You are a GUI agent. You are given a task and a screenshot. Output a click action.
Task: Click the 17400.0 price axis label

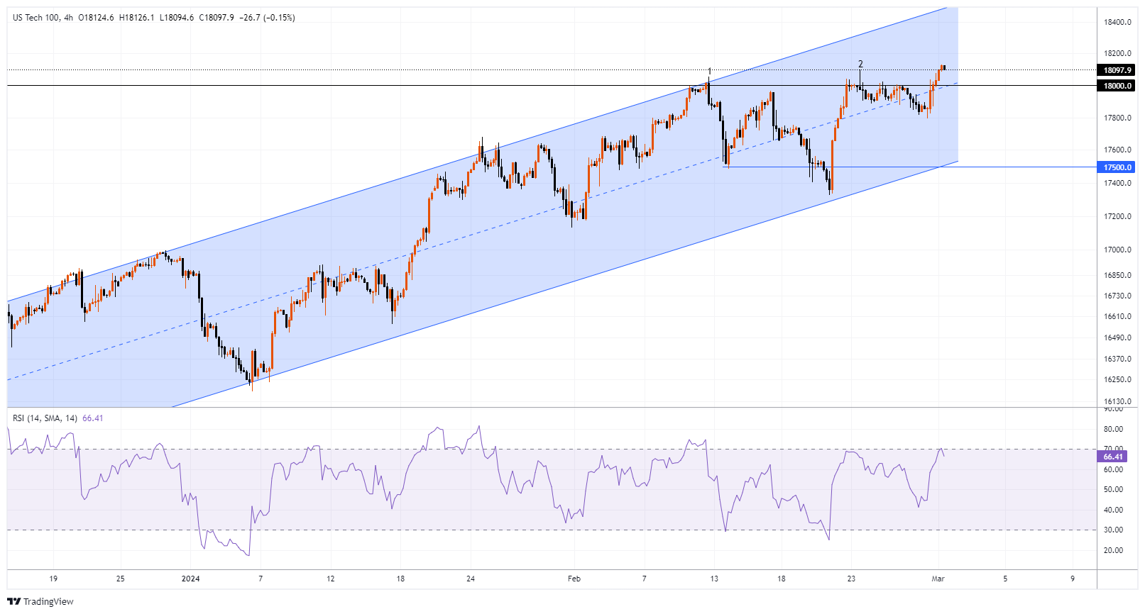click(1117, 183)
